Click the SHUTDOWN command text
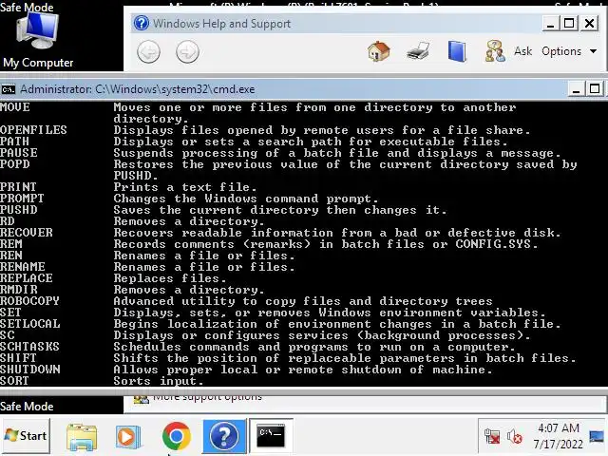The image size is (608, 456). 29,370
